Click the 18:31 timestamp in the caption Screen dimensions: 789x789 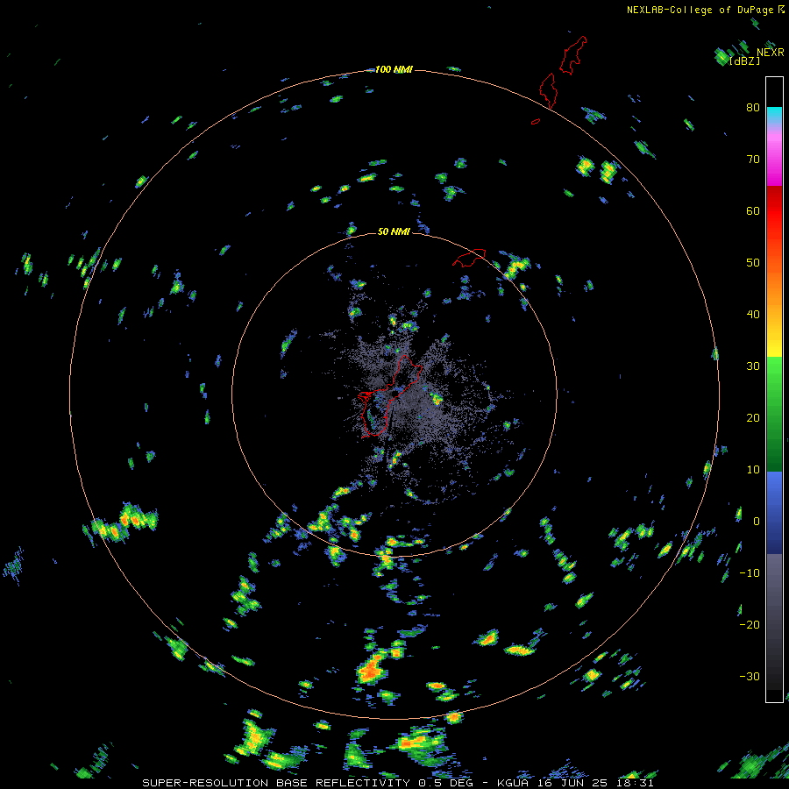click(x=635, y=783)
